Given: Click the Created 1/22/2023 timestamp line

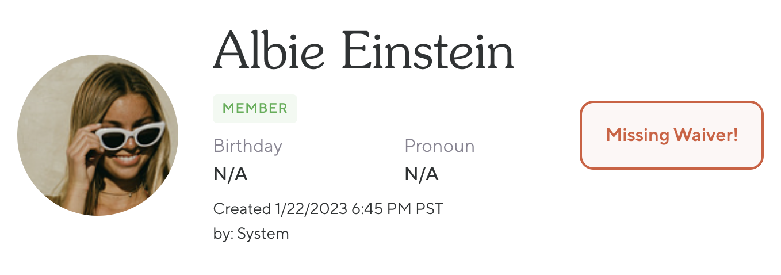Looking at the screenshot, I should (328, 208).
